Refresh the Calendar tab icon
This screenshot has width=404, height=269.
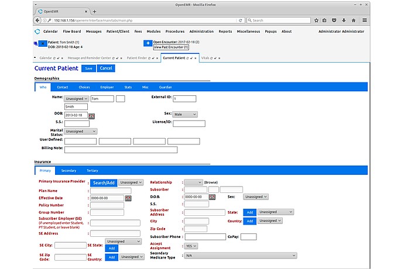click(x=54, y=58)
